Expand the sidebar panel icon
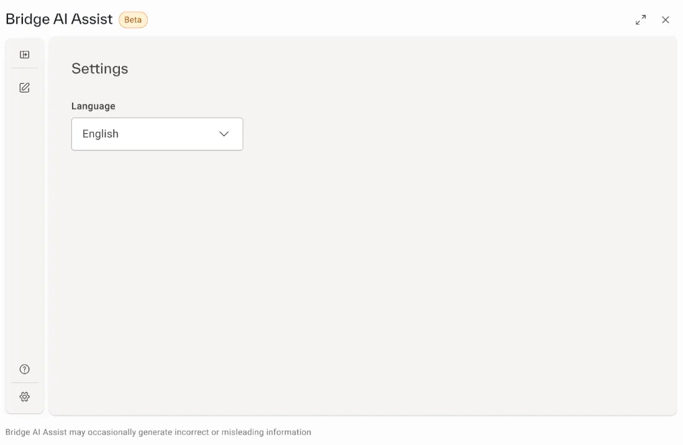Screen dimensions: 683x445 24,55
